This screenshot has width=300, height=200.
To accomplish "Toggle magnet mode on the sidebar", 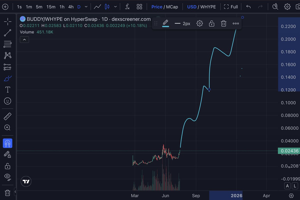I will (8, 143).
